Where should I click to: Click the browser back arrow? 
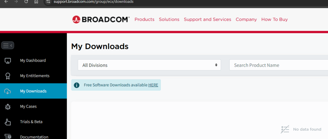click(6, 2)
